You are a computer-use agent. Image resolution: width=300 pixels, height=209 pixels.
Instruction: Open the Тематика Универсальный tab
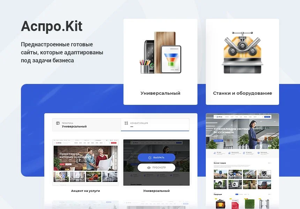pyautogui.click(x=87, y=125)
